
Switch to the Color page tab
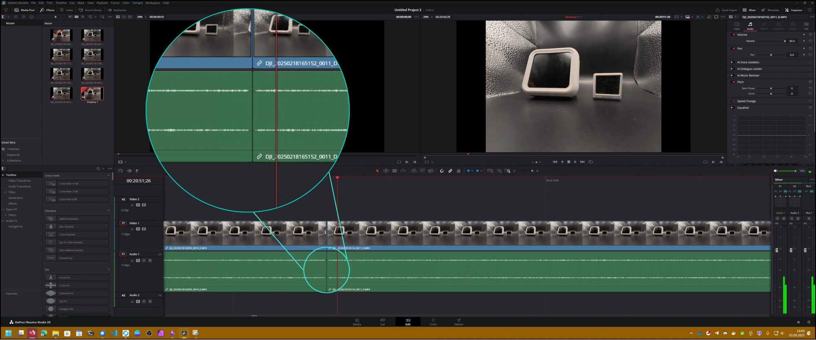pos(433,322)
